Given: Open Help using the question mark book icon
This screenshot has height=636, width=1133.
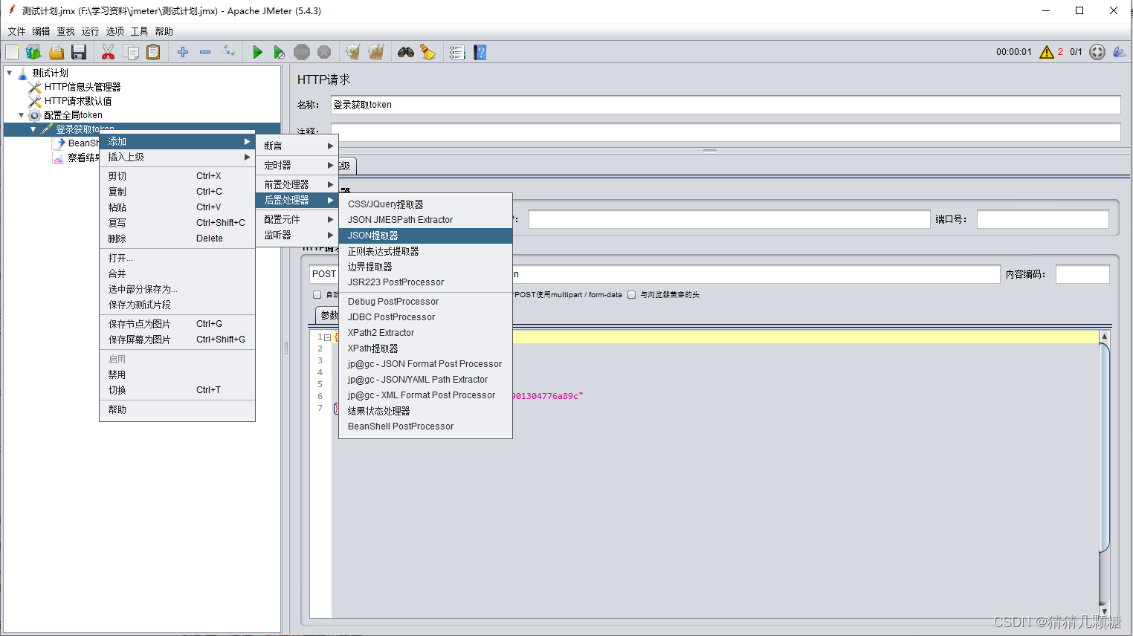Looking at the screenshot, I should pyautogui.click(x=480, y=52).
